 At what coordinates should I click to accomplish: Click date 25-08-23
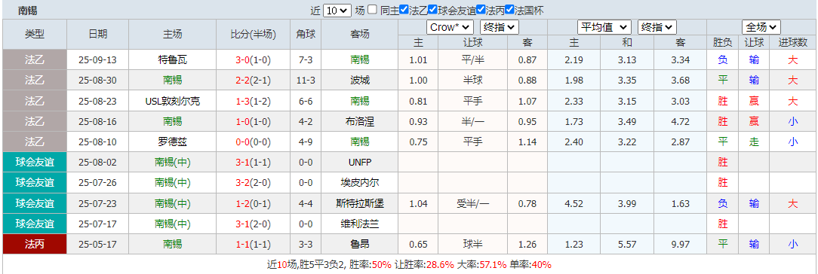pos(98,101)
